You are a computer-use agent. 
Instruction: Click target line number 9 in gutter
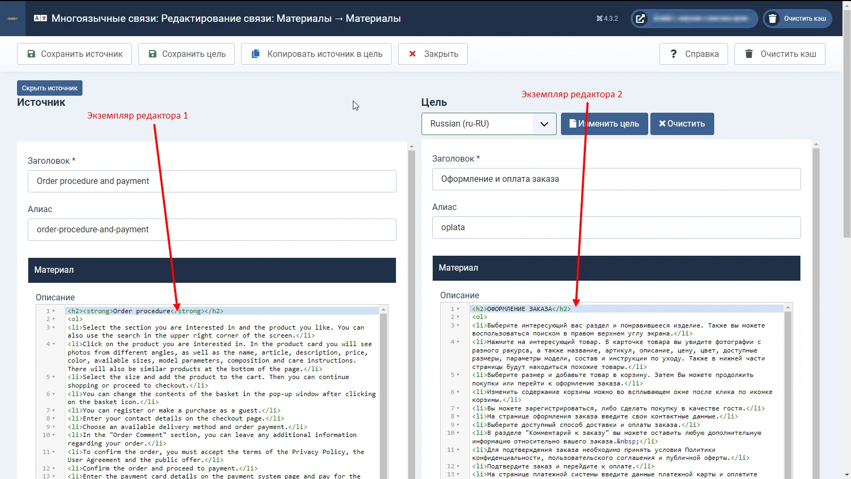tap(452, 425)
